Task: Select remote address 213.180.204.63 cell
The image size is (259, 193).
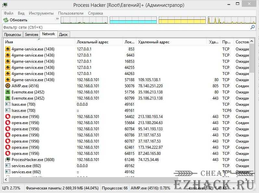Action: tap(151, 123)
